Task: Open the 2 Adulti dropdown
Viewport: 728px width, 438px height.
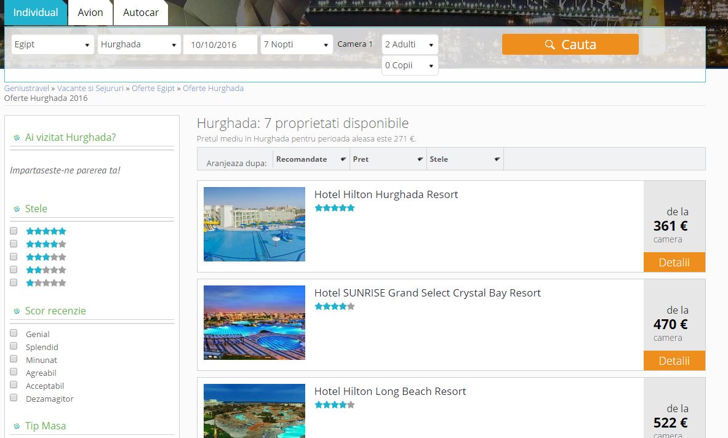Action: [x=409, y=44]
